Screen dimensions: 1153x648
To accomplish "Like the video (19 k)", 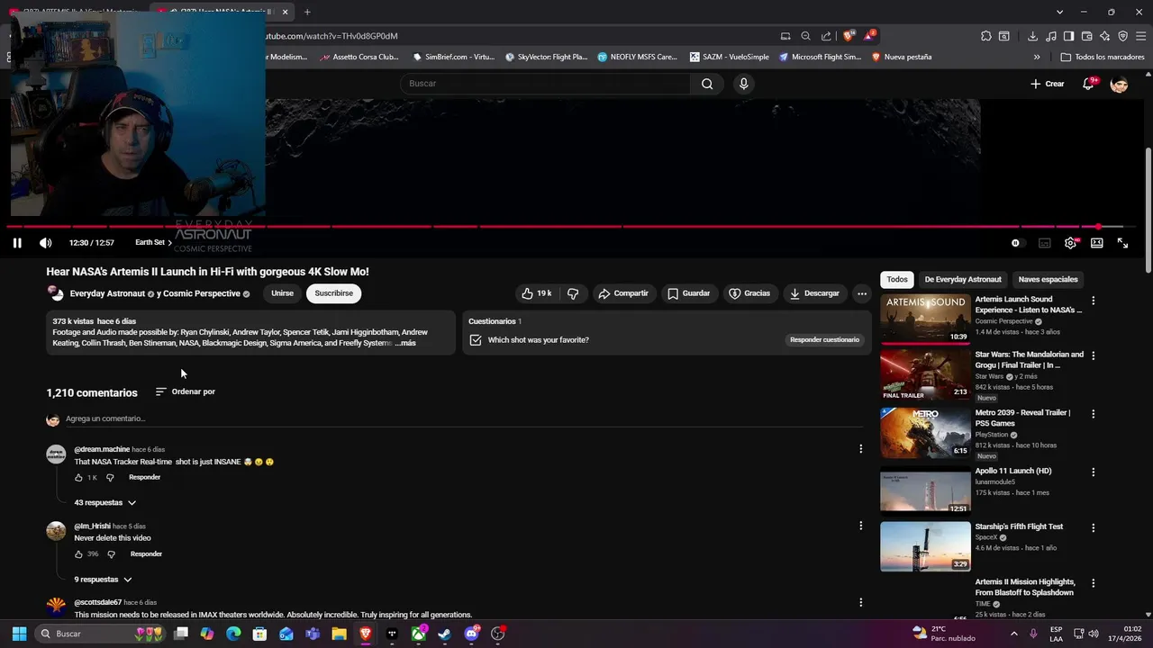I will [x=537, y=293].
